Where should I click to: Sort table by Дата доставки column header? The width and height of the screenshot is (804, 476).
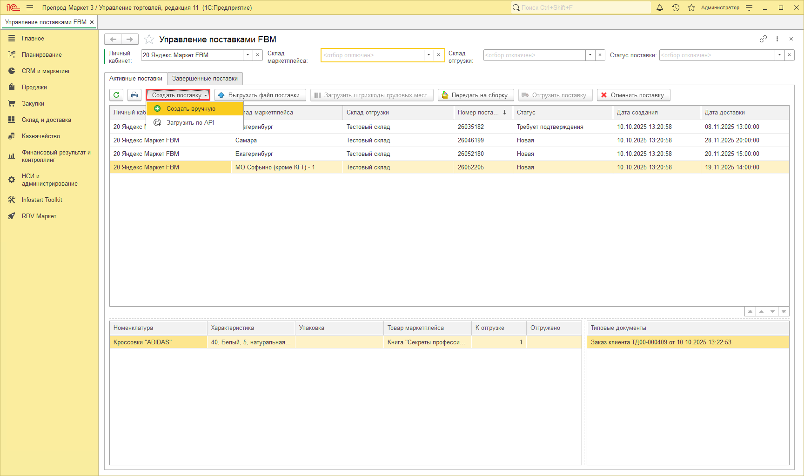[724, 112]
